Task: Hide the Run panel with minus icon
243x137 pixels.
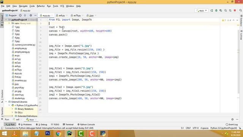Action: tap(237, 119)
